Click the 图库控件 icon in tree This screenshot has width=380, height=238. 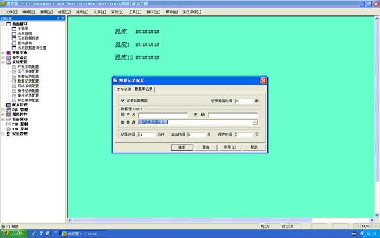tap(8, 114)
